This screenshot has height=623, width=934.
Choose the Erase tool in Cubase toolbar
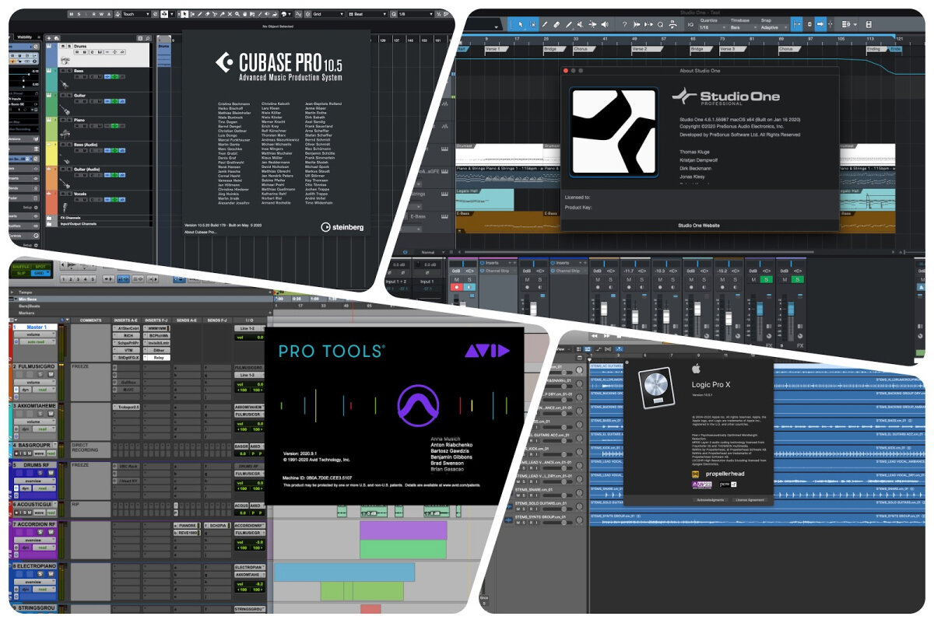pyautogui.click(x=207, y=14)
